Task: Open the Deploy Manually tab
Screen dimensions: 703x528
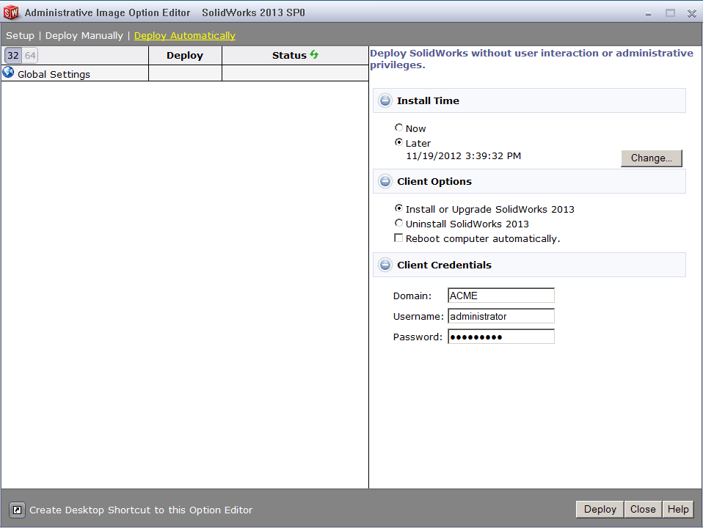Action: tap(84, 35)
